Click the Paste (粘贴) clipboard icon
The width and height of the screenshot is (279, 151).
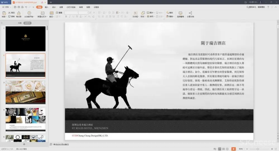[x=4, y=13]
